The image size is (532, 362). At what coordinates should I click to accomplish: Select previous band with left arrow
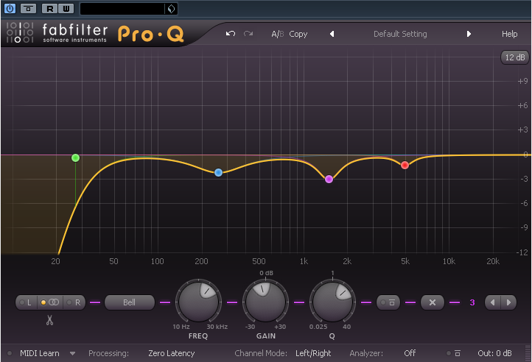pyautogui.click(x=493, y=302)
